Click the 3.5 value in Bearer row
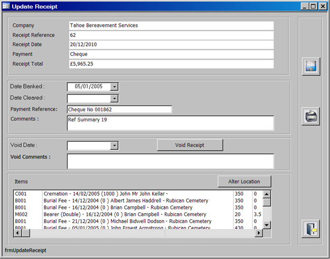 257,215
